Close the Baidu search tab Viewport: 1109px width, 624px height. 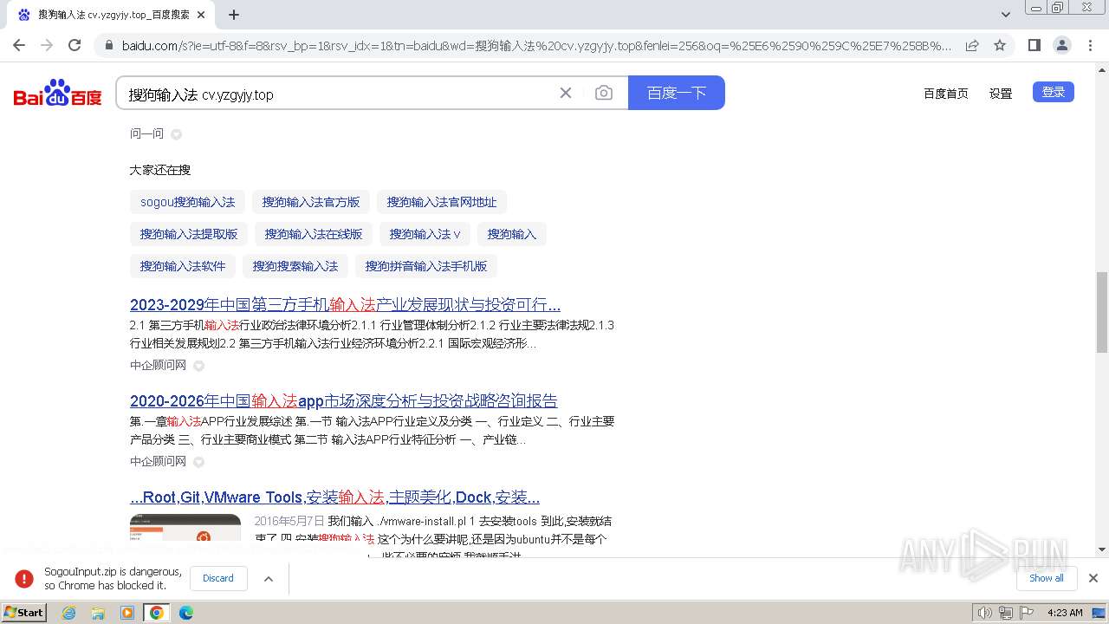(x=201, y=15)
